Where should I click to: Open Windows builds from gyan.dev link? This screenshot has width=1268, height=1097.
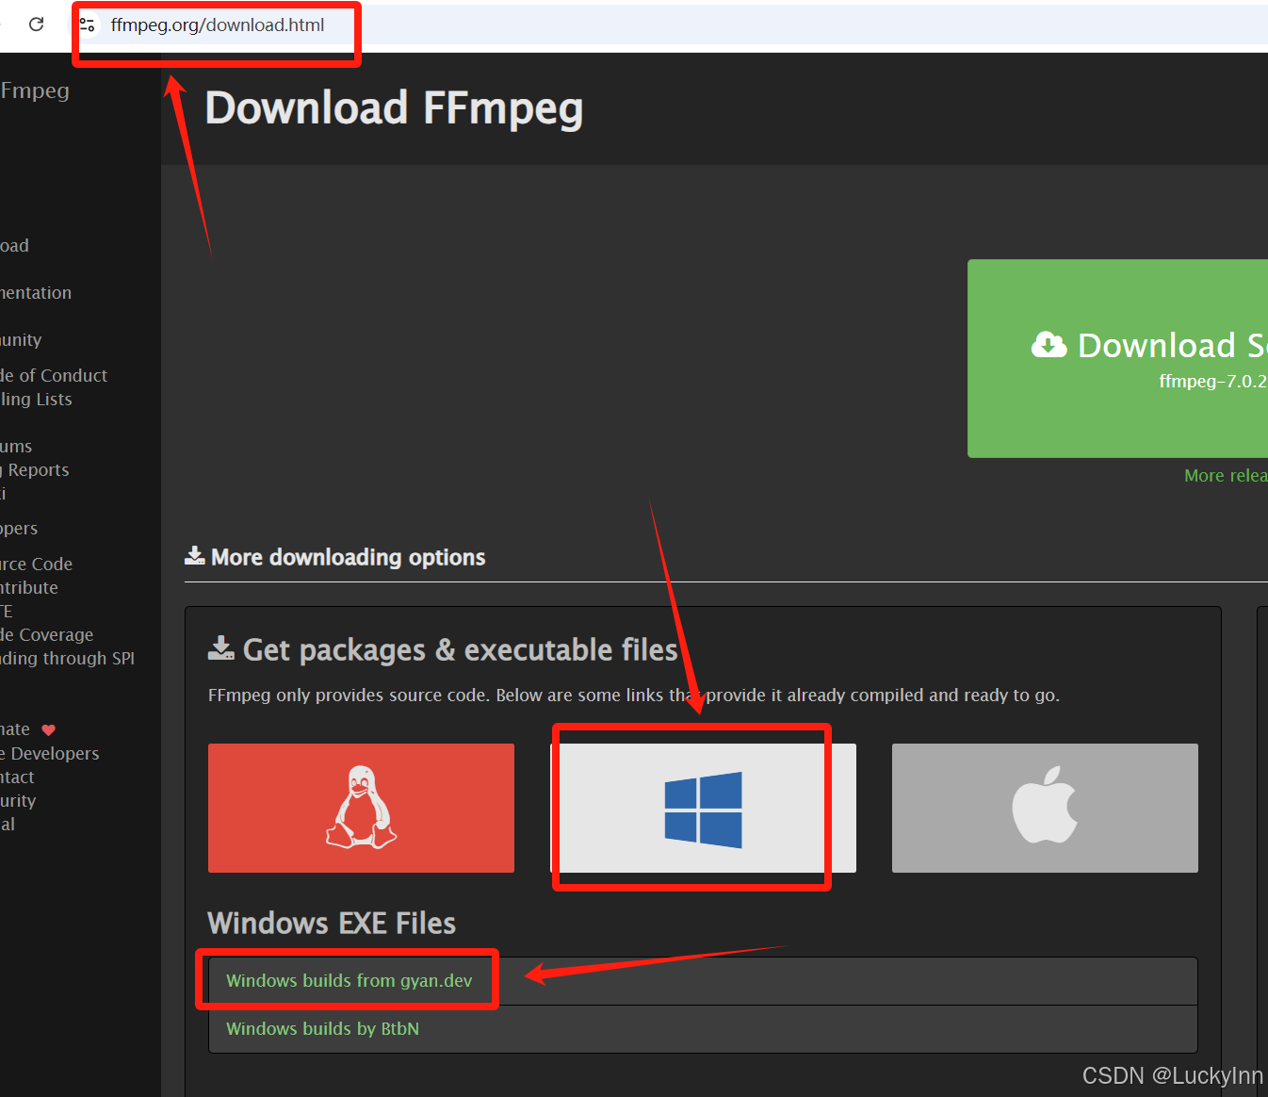pyautogui.click(x=349, y=981)
